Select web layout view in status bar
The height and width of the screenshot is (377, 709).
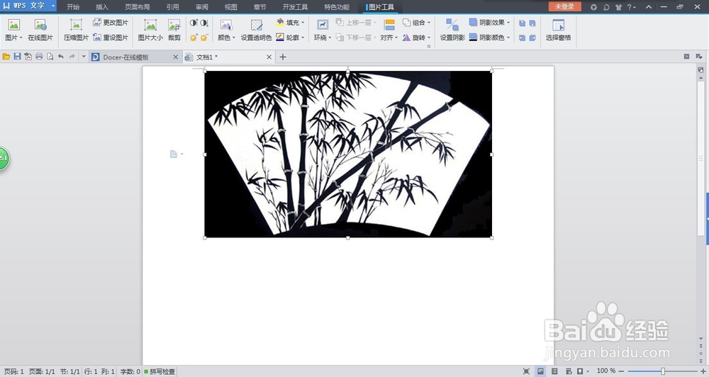point(569,371)
